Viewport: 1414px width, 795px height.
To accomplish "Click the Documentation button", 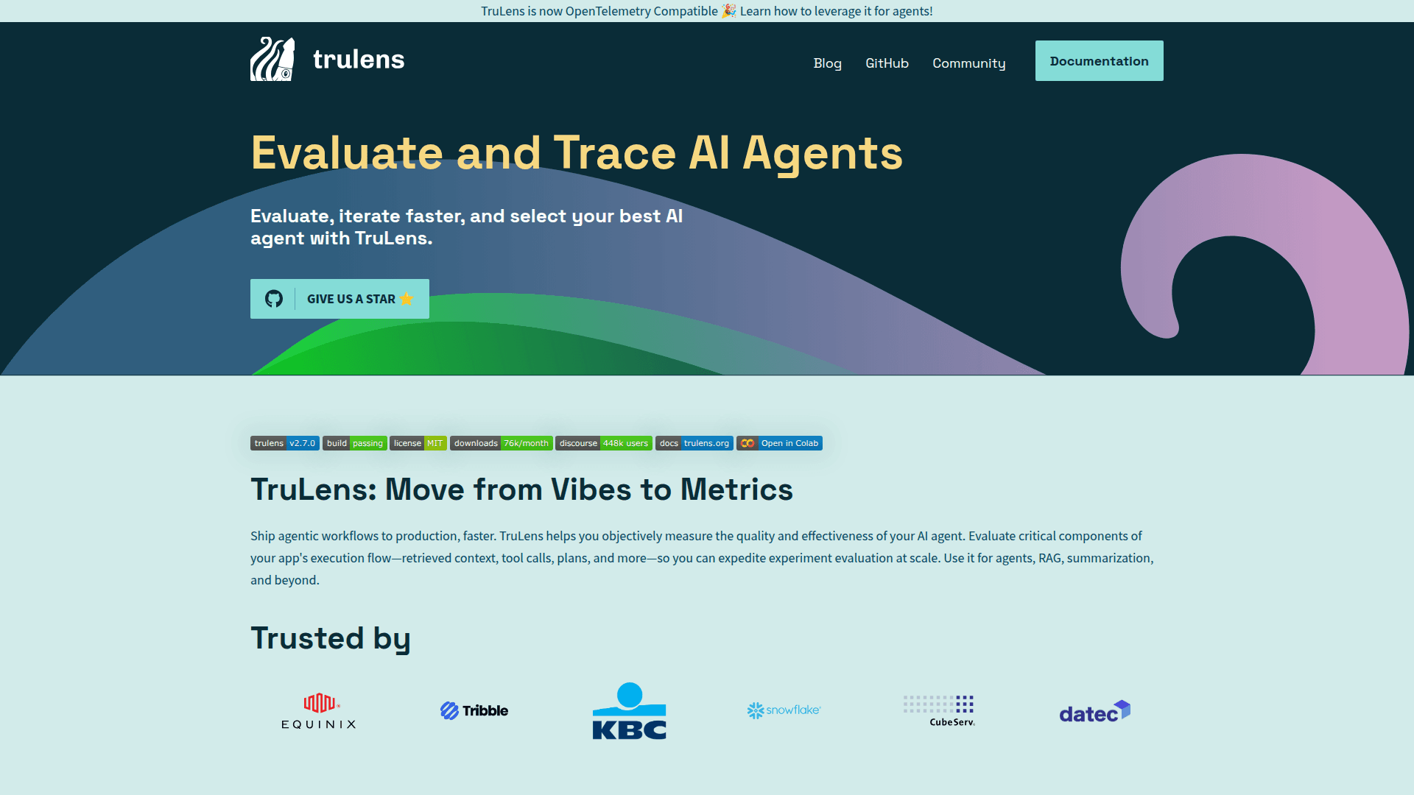I will pyautogui.click(x=1099, y=61).
